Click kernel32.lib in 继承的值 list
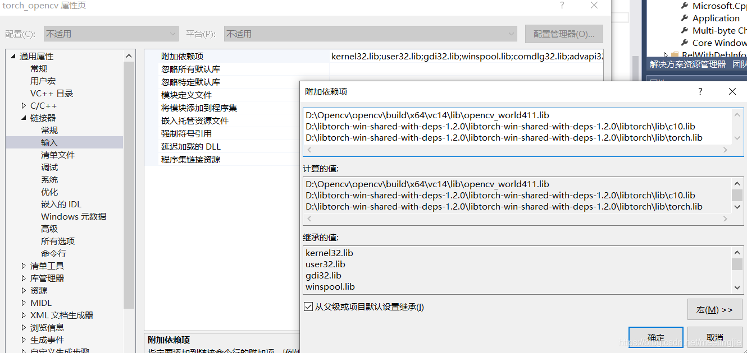 click(x=330, y=253)
